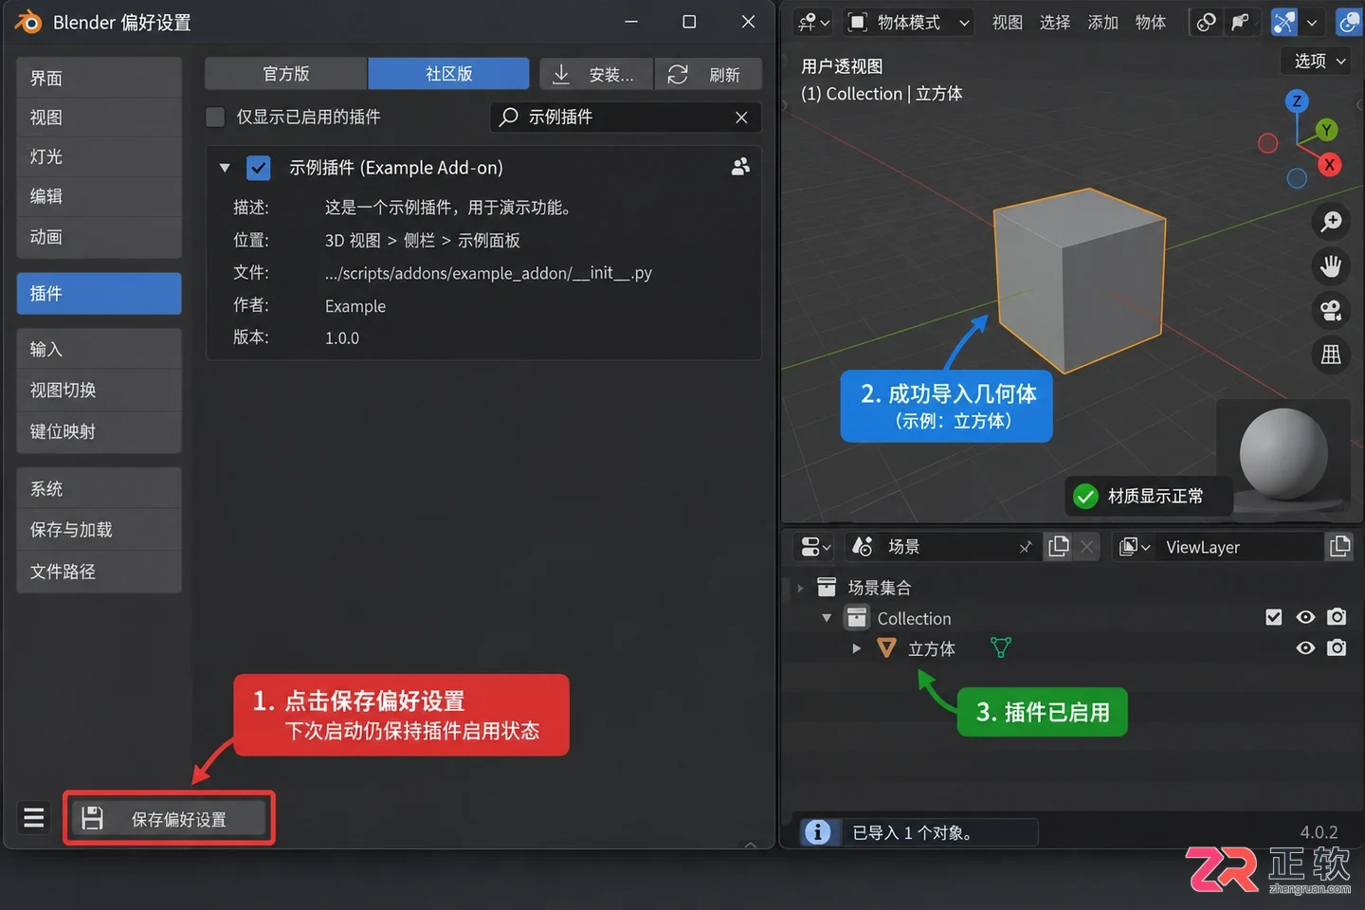This screenshot has width=1365, height=910.
Task: Click the zoom viewport magnifier icon
Action: click(1331, 221)
